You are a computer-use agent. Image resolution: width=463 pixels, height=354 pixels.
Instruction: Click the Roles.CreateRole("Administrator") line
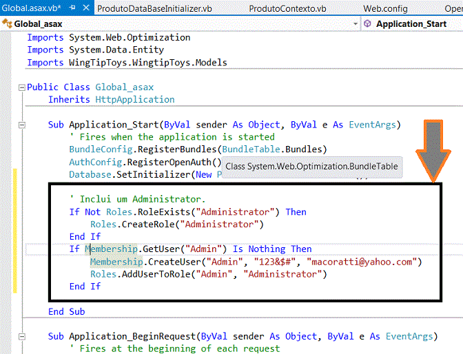pyautogui.click(x=177, y=225)
